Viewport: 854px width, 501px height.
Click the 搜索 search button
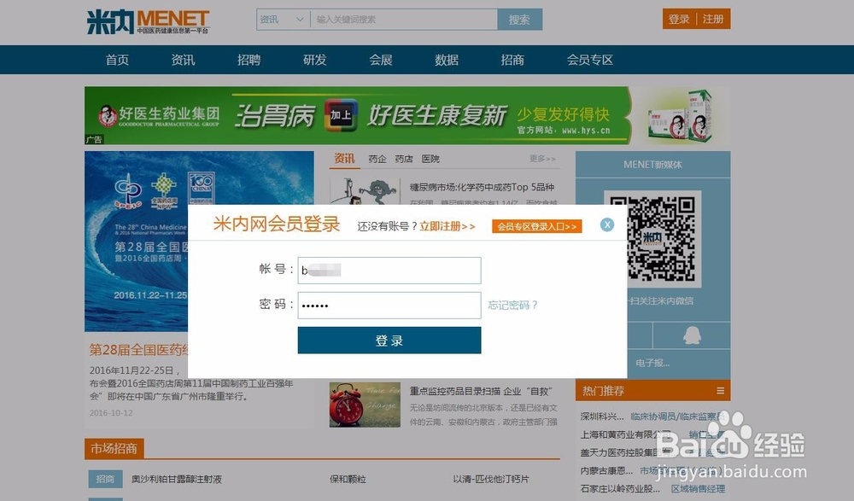coord(521,18)
